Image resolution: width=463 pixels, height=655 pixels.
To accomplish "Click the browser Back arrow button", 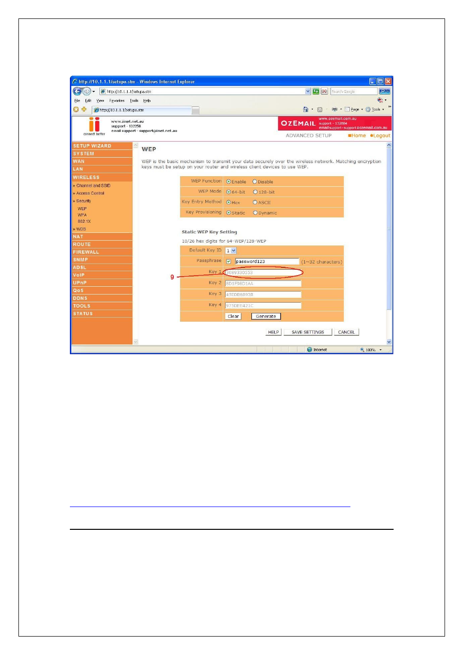I will click(x=77, y=91).
